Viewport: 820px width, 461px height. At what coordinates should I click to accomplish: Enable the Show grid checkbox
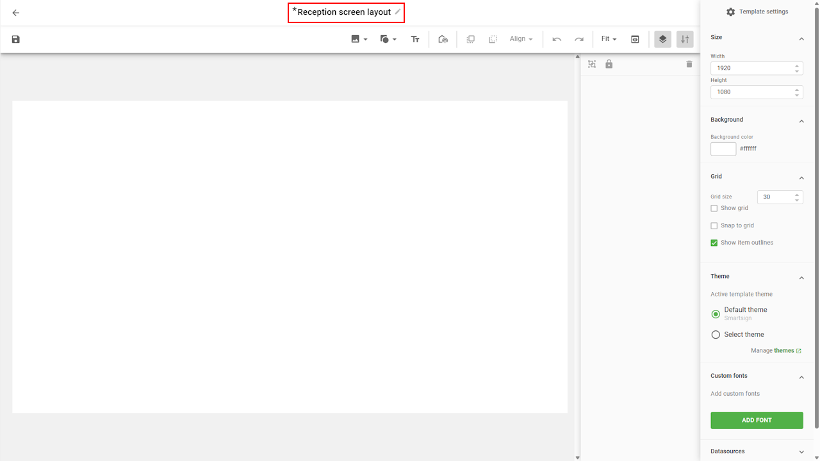tap(714, 208)
